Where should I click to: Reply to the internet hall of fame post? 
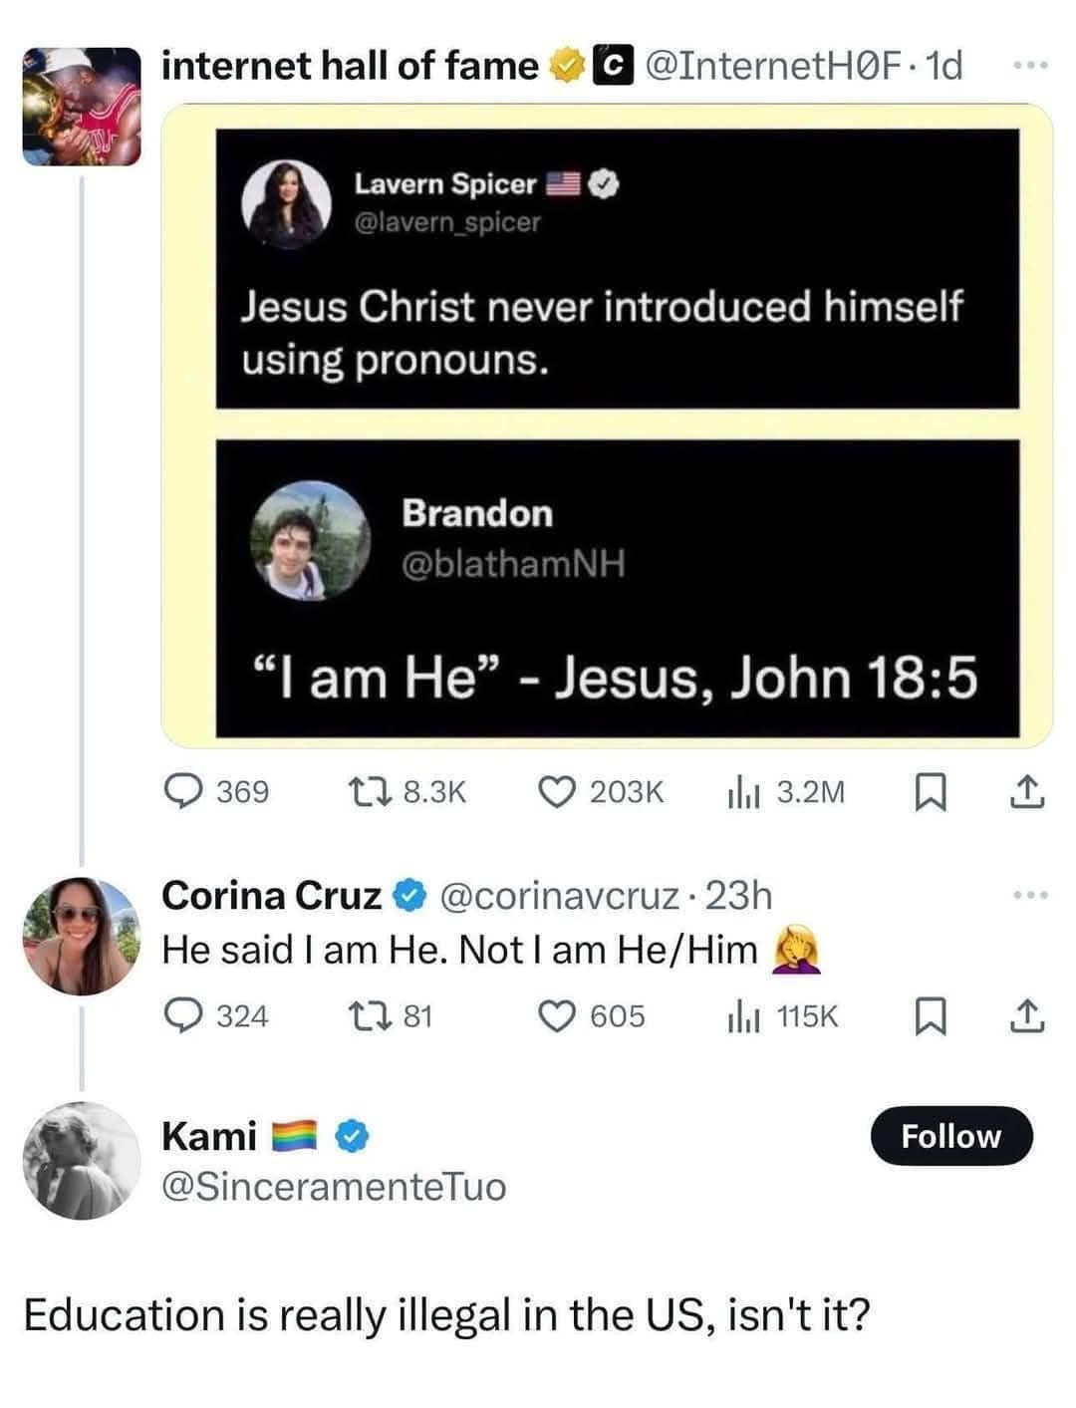click(184, 791)
